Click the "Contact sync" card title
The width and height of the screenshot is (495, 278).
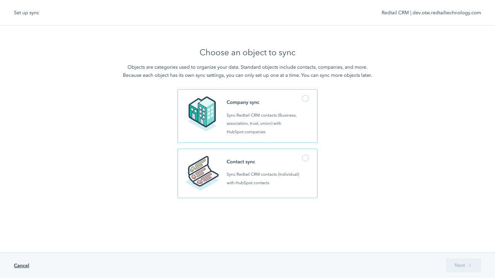coord(241,162)
